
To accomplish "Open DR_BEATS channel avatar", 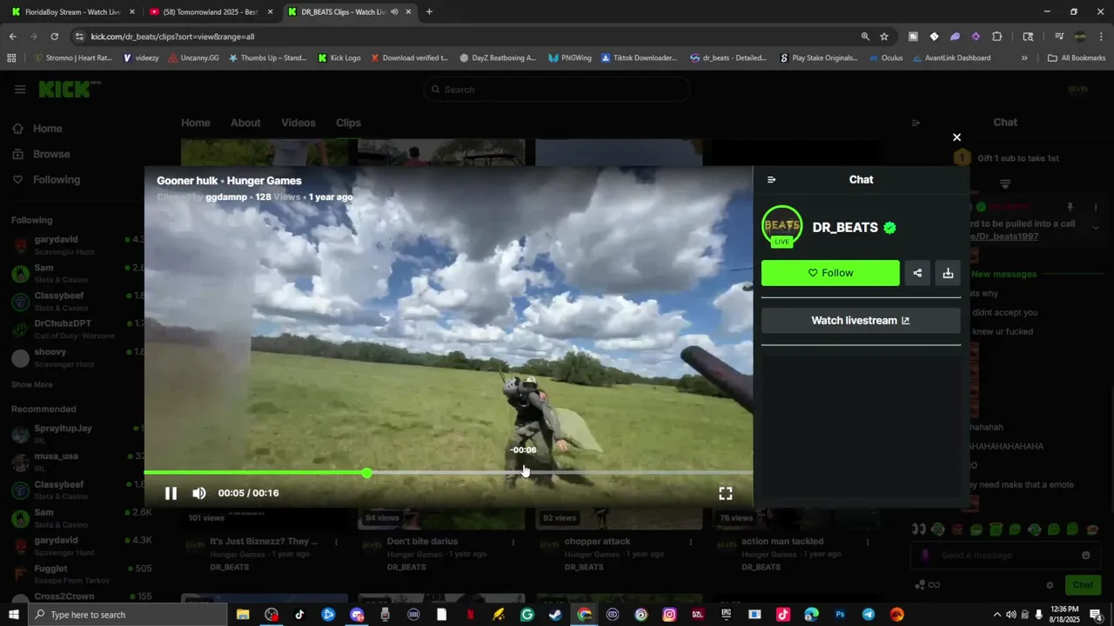I will [782, 226].
